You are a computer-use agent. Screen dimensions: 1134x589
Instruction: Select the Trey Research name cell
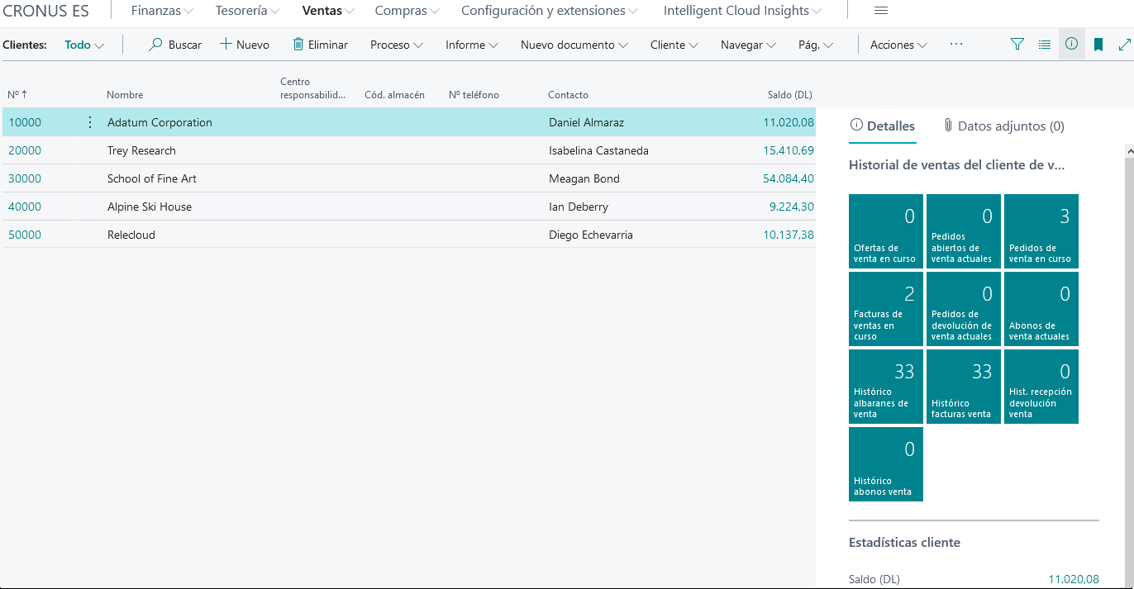141,150
